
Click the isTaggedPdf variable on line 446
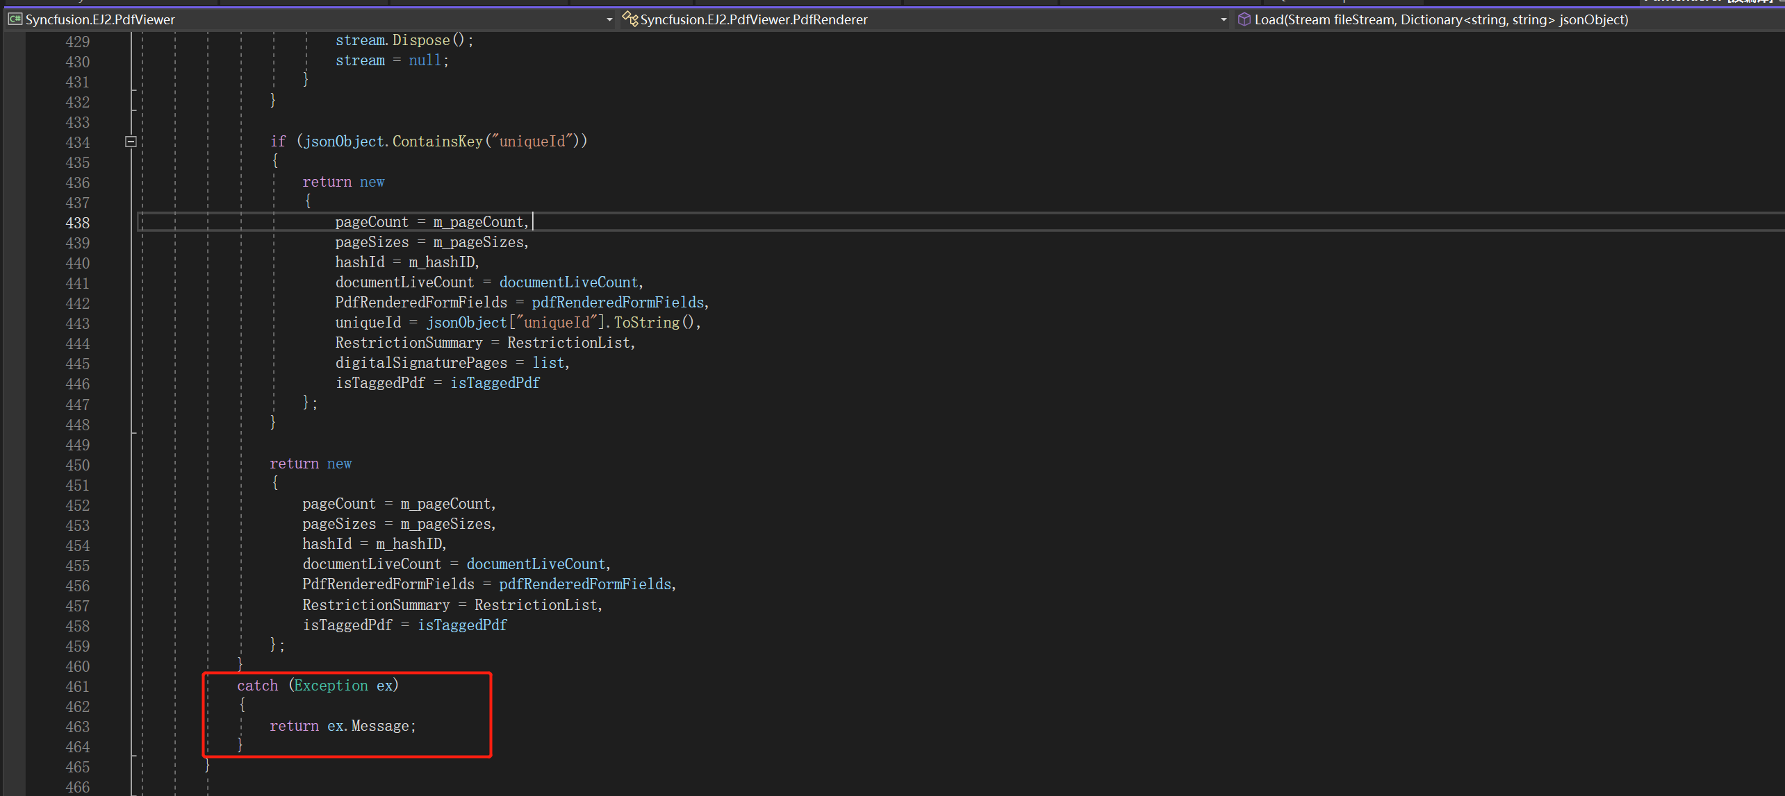point(495,383)
